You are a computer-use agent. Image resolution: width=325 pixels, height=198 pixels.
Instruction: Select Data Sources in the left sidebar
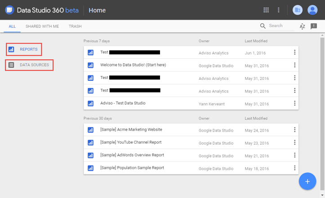coord(29,65)
